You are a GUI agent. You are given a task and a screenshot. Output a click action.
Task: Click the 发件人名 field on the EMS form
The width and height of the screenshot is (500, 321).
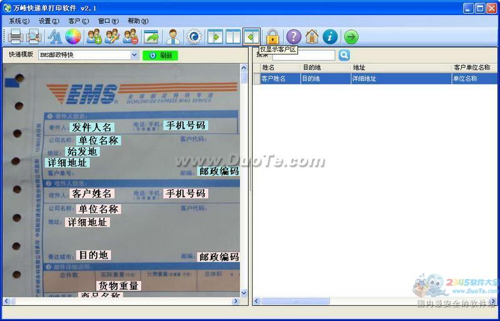pyautogui.click(x=92, y=128)
